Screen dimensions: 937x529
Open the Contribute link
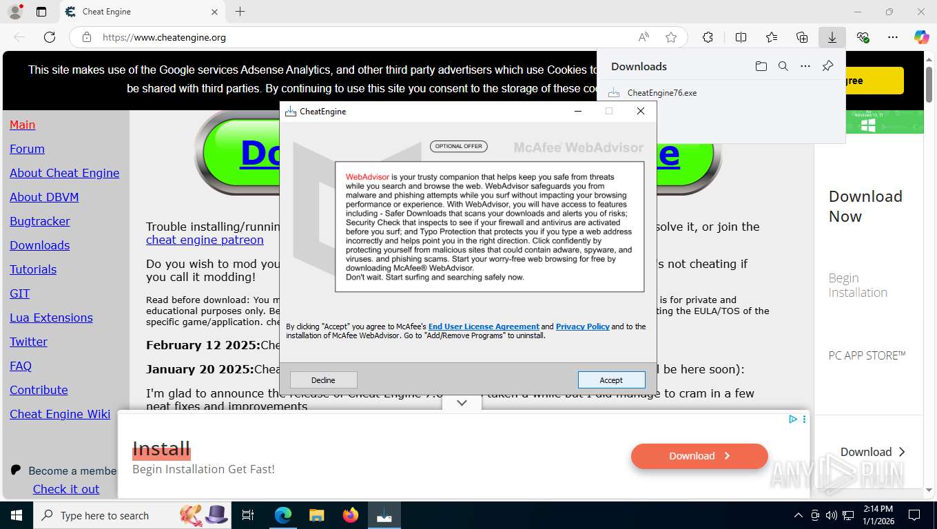(x=39, y=390)
